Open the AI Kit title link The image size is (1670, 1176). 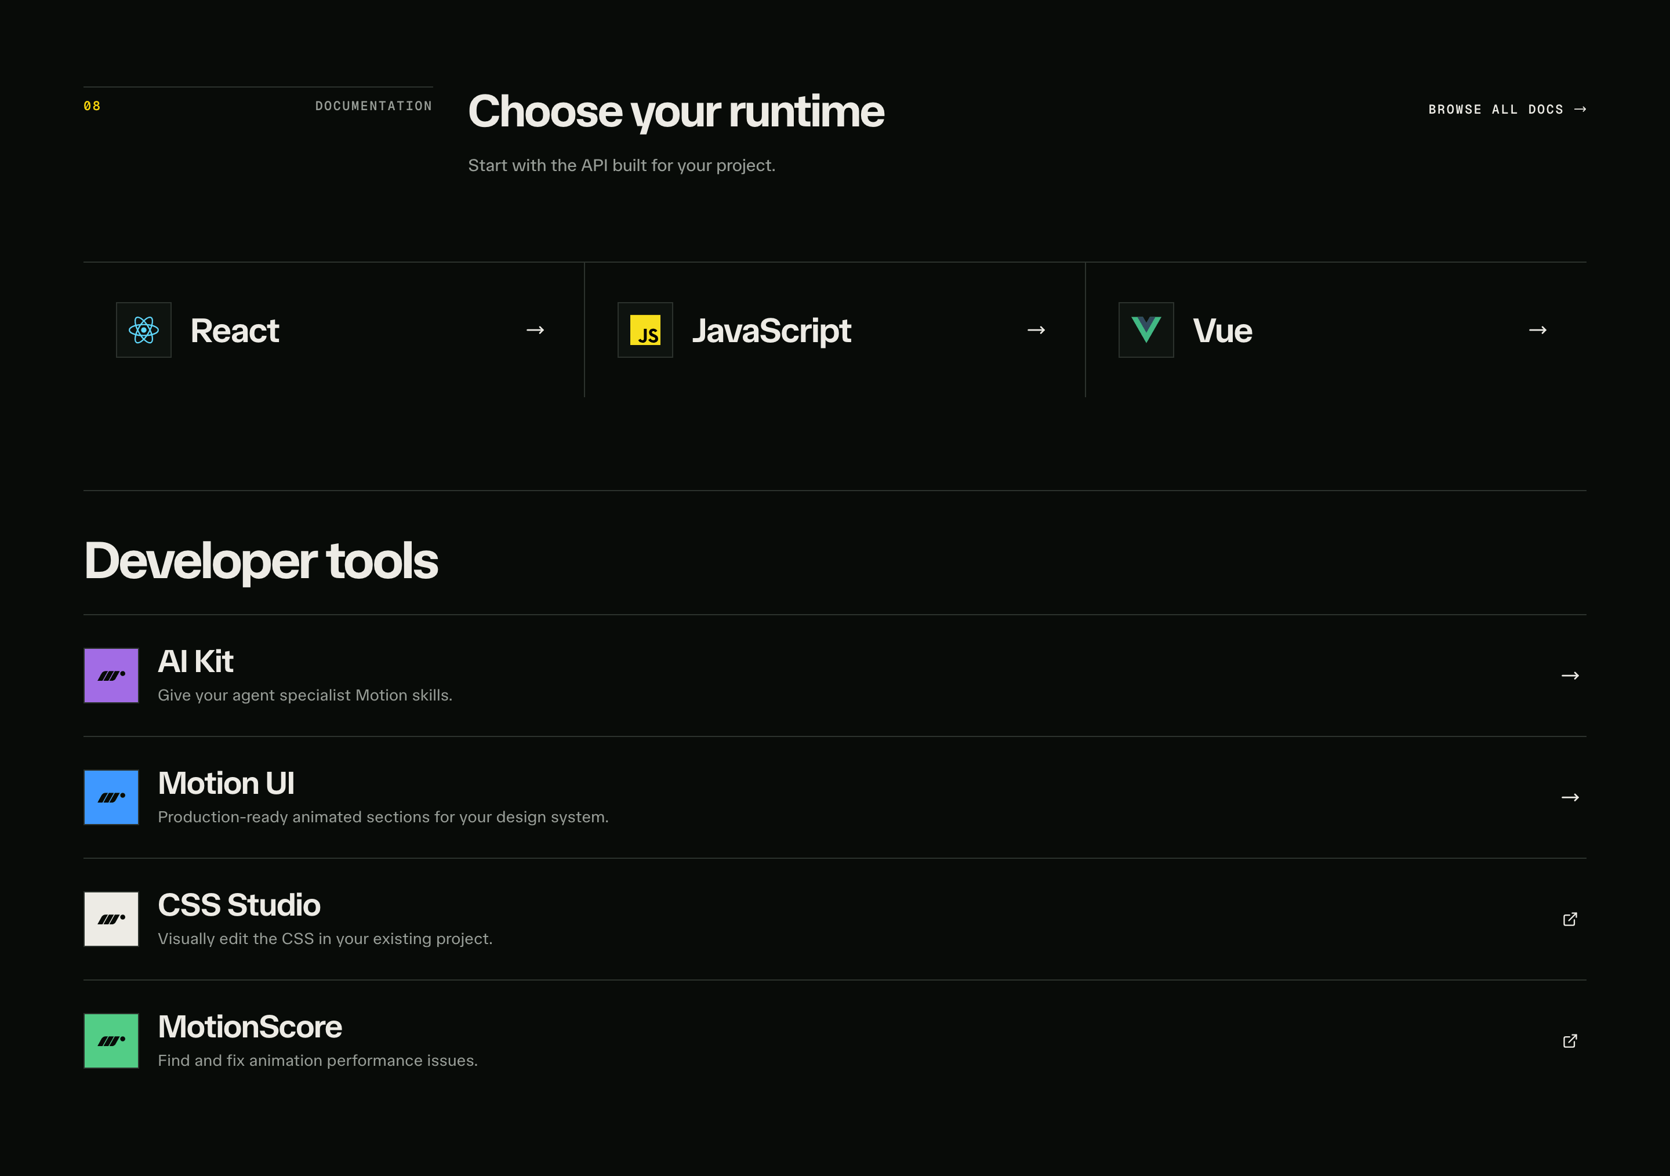tap(195, 661)
